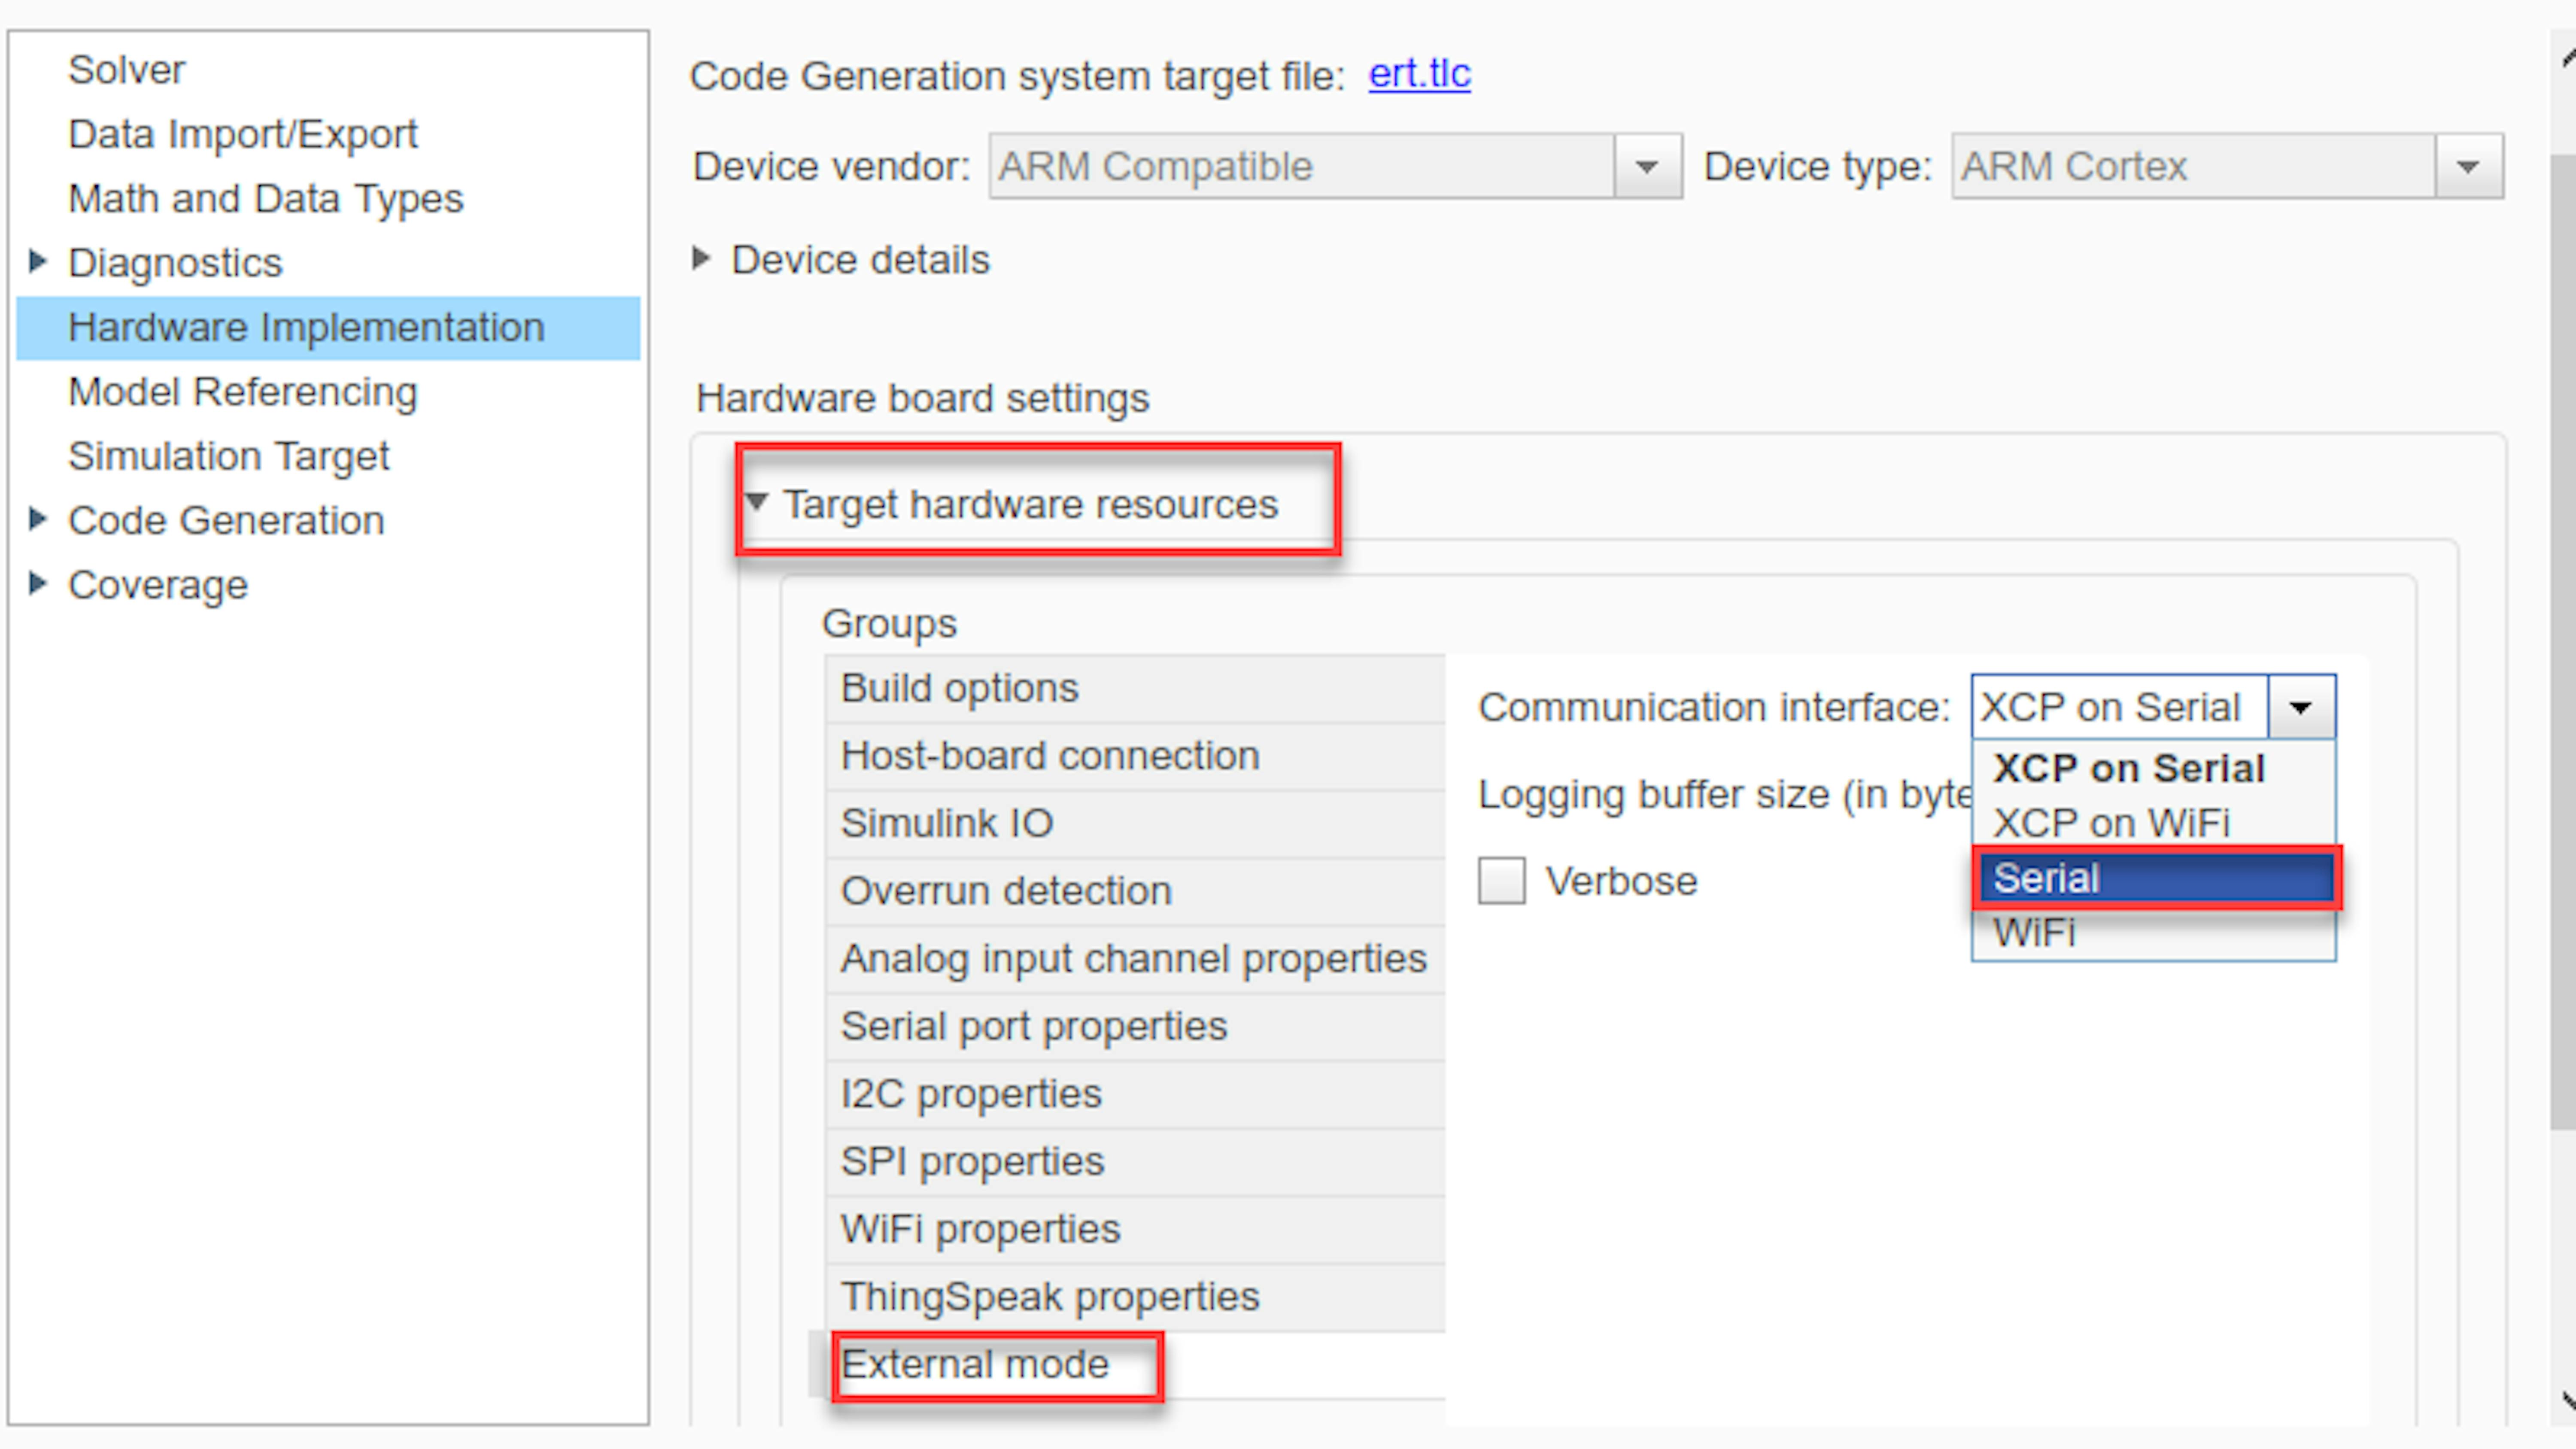This screenshot has height=1449, width=2576.
Task: Select Analog input channel properties group
Action: [x=1135, y=959]
